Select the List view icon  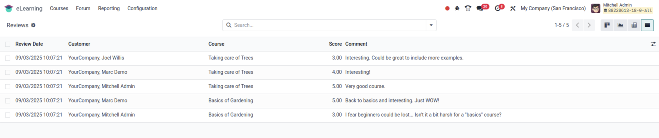(647, 25)
